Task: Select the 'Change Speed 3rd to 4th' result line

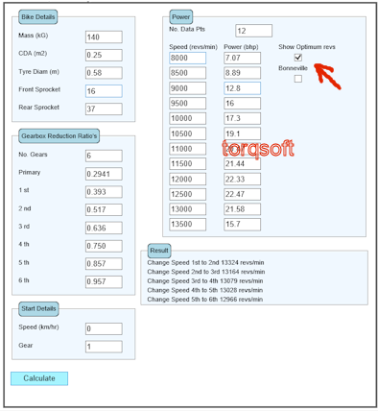Action: click(205, 281)
